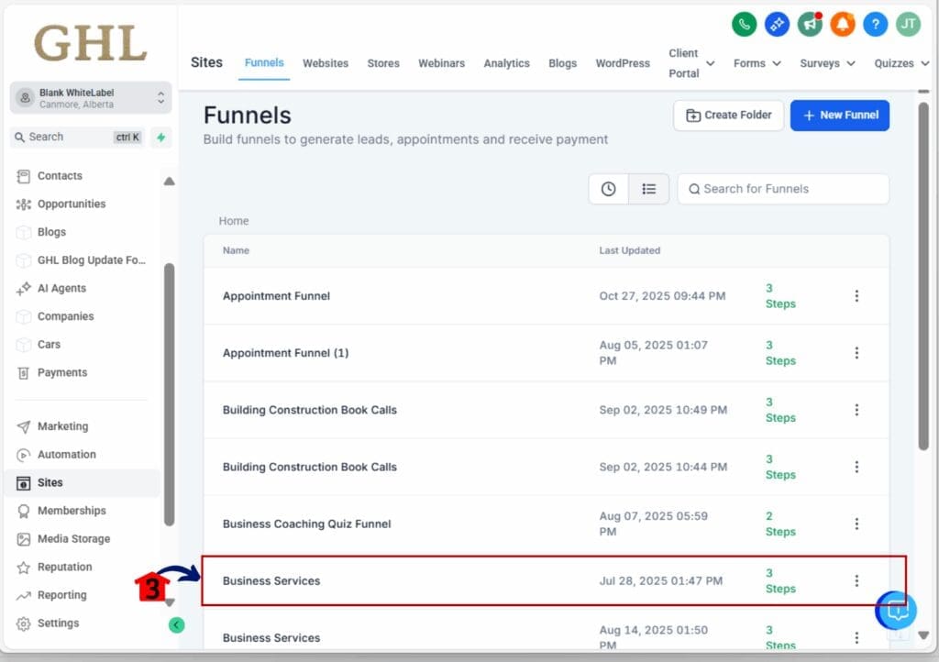The width and height of the screenshot is (939, 662).
Task: Select the Contacts sidebar item
Action: (x=59, y=175)
